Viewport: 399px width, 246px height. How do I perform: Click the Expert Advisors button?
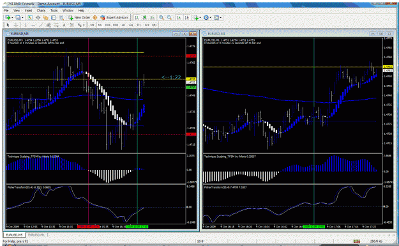tap(114, 17)
